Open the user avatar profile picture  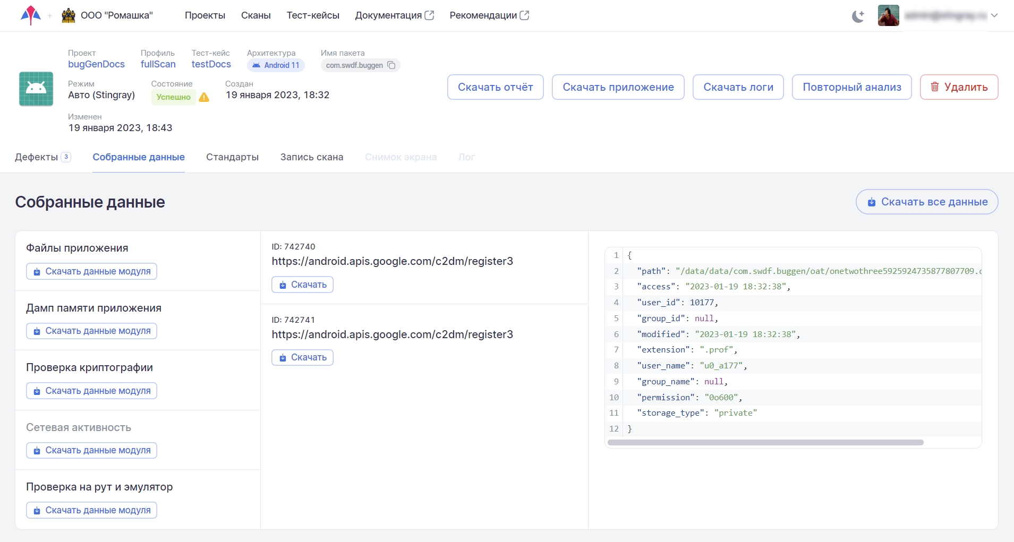tap(888, 15)
